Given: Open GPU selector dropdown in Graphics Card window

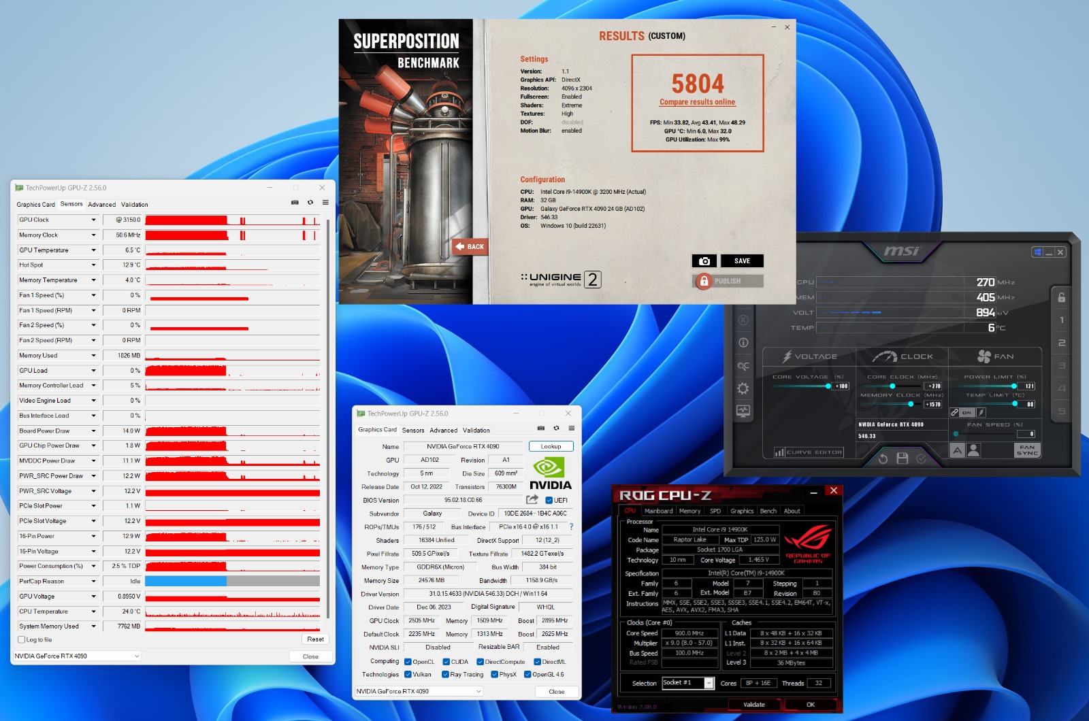Looking at the screenshot, I should tap(419, 692).
